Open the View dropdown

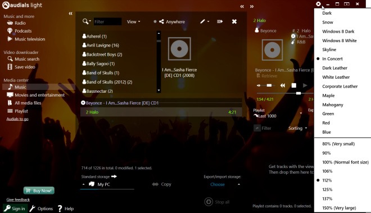coord(133,21)
